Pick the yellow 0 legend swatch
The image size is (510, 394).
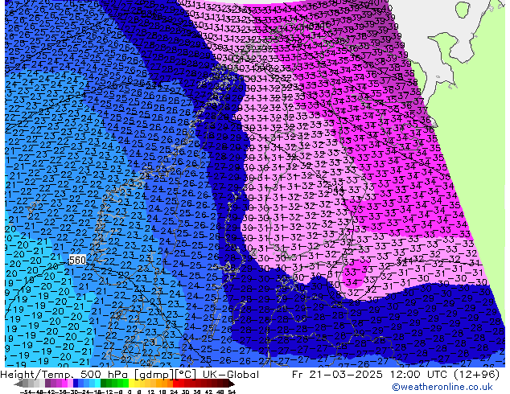[x=131, y=384]
